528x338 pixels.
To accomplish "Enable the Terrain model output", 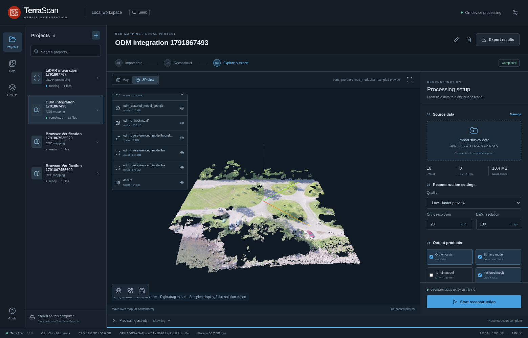I will [431, 275].
